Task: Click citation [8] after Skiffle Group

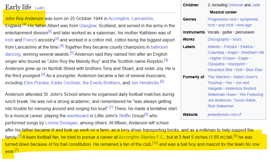Action: [146, 114]
